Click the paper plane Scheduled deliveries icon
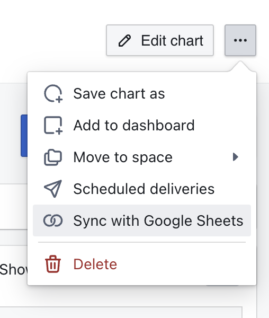This screenshot has height=318, width=269. pyautogui.click(x=53, y=189)
